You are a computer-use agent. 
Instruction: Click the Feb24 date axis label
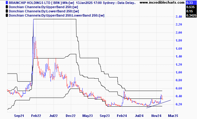click(122, 116)
